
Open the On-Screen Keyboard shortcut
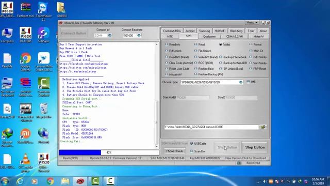pyautogui.click(x=7, y=87)
